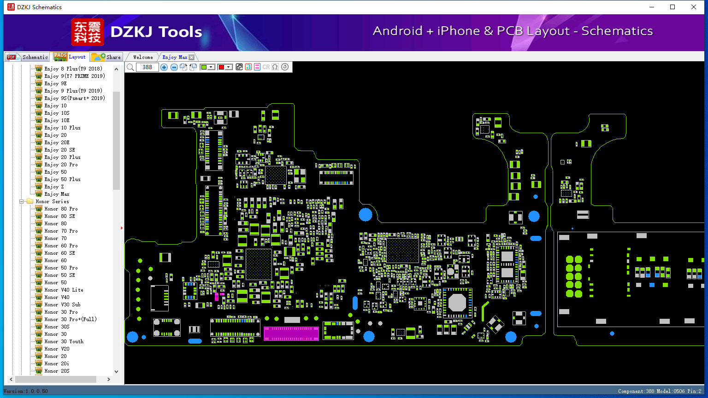708x398 pixels.
Task: Click the circular reset arrow icon
Action: pos(285,67)
